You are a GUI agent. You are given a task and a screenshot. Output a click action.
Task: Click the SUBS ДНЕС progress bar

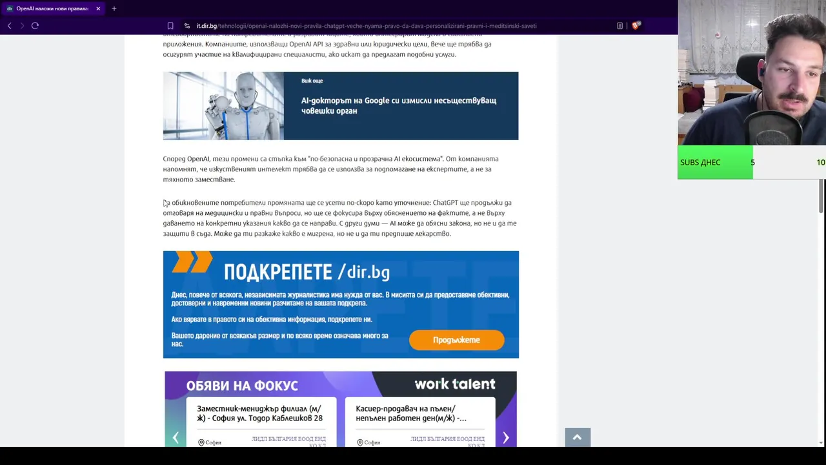coord(752,162)
